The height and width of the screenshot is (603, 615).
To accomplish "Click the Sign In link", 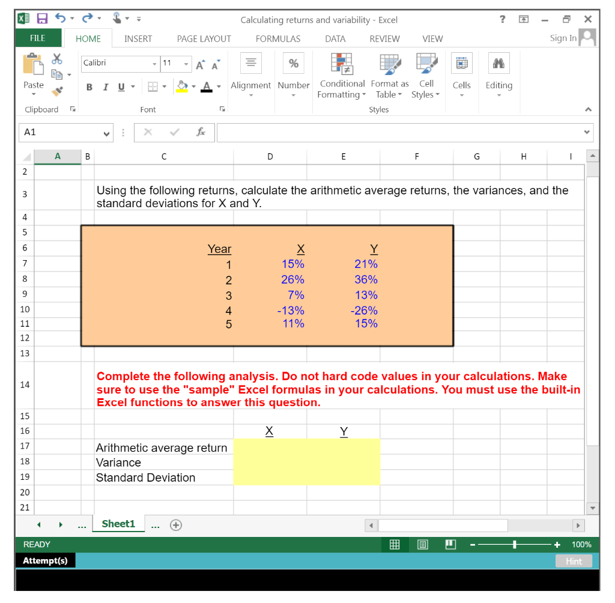I will click(x=562, y=37).
